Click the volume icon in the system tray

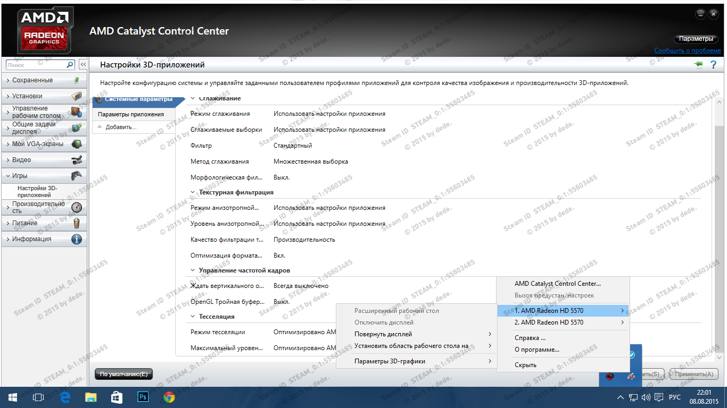click(x=646, y=397)
